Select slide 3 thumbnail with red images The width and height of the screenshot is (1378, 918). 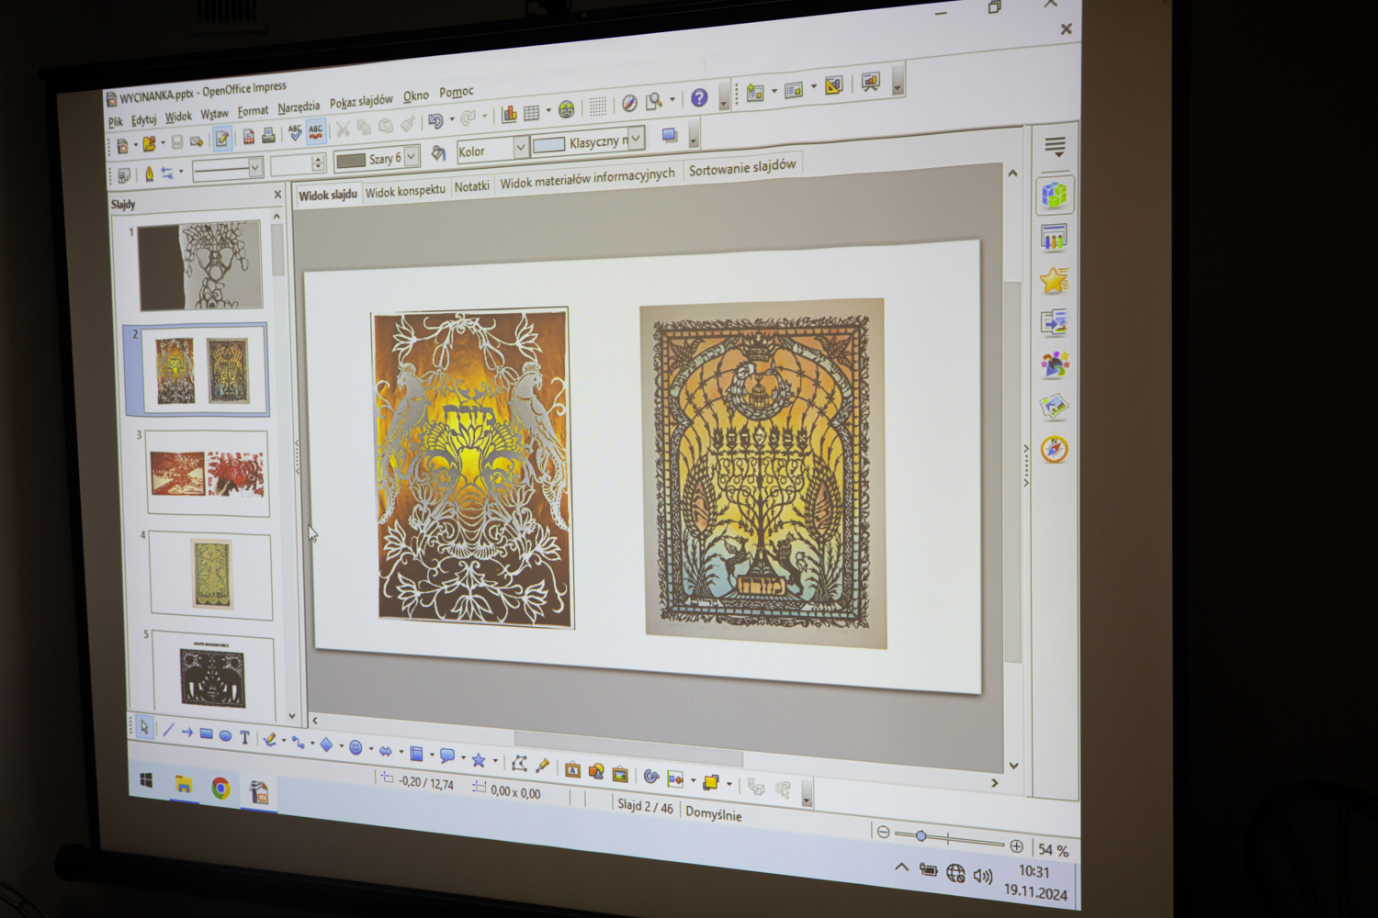[208, 474]
